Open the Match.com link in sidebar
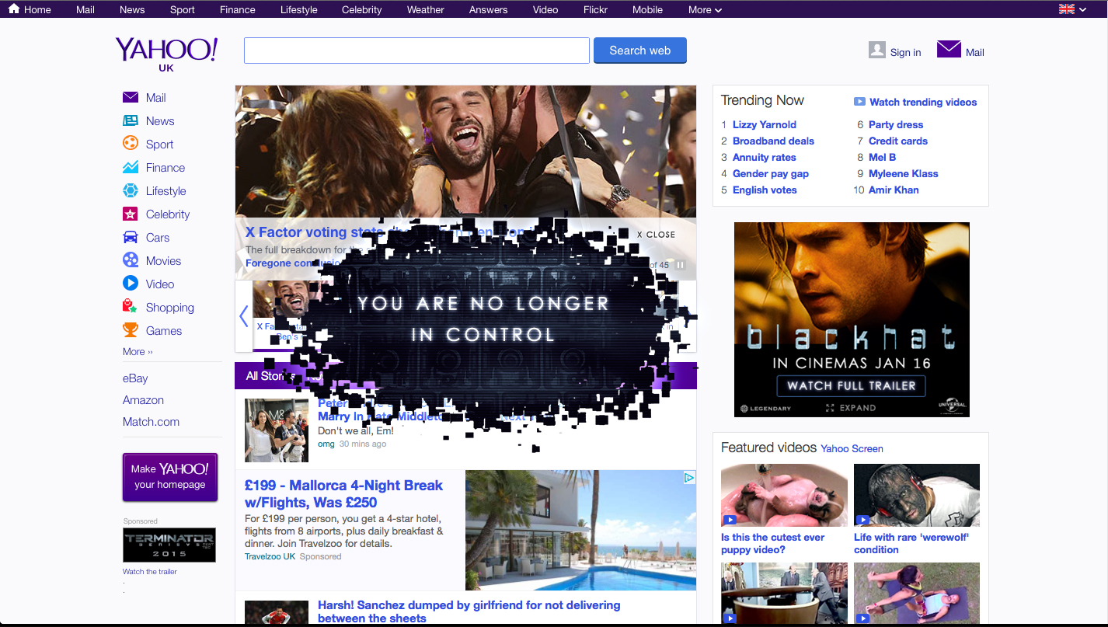The height and width of the screenshot is (627, 1108). (151, 422)
